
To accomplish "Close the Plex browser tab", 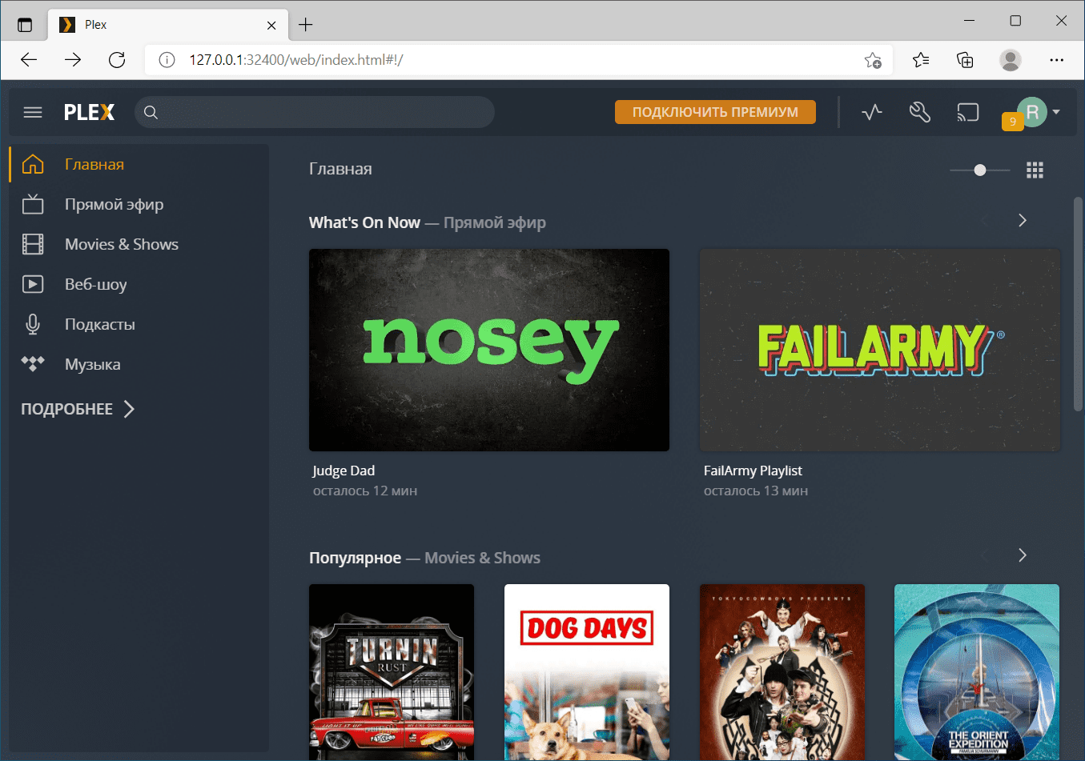I will coord(271,25).
